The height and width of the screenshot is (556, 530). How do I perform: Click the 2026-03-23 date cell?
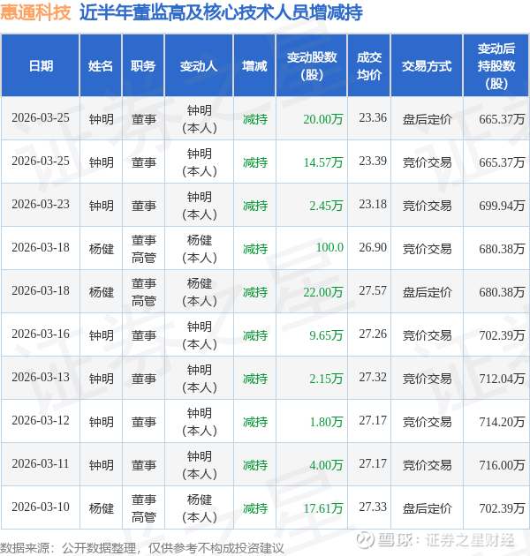pyautogui.click(x=41, y=204)
